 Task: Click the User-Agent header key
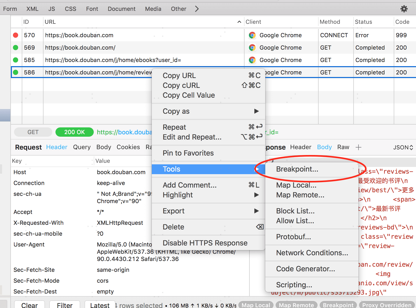pos(29,244)
